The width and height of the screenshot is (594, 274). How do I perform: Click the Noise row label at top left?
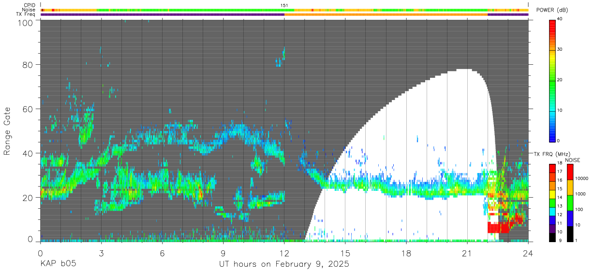[29, 10]
